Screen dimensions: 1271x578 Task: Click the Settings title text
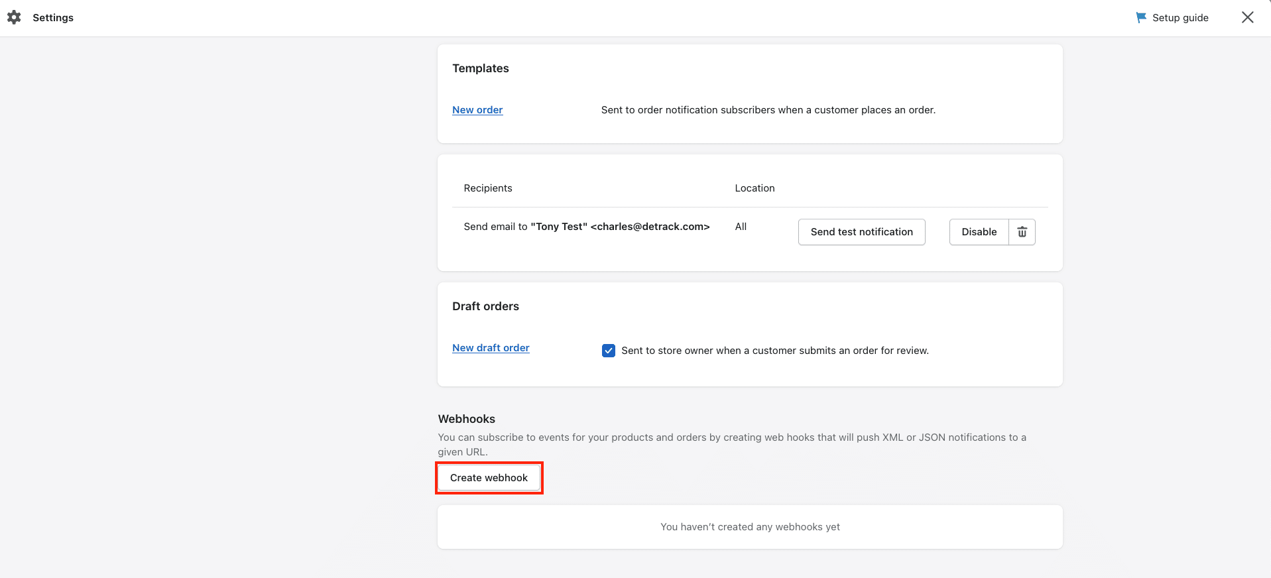(x=53, y=18)
